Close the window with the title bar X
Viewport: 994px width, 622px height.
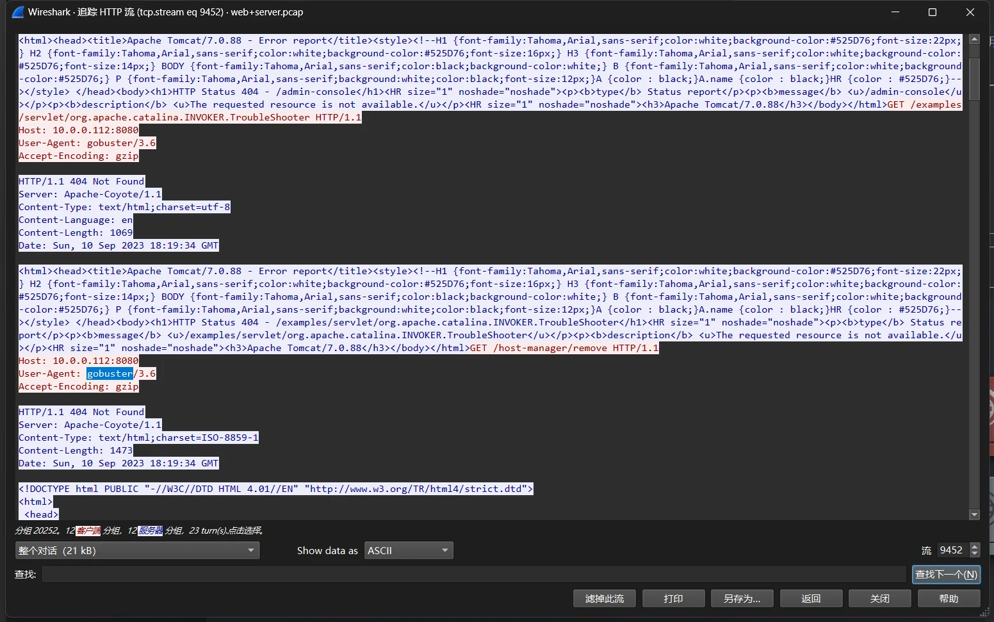point(970,12)
